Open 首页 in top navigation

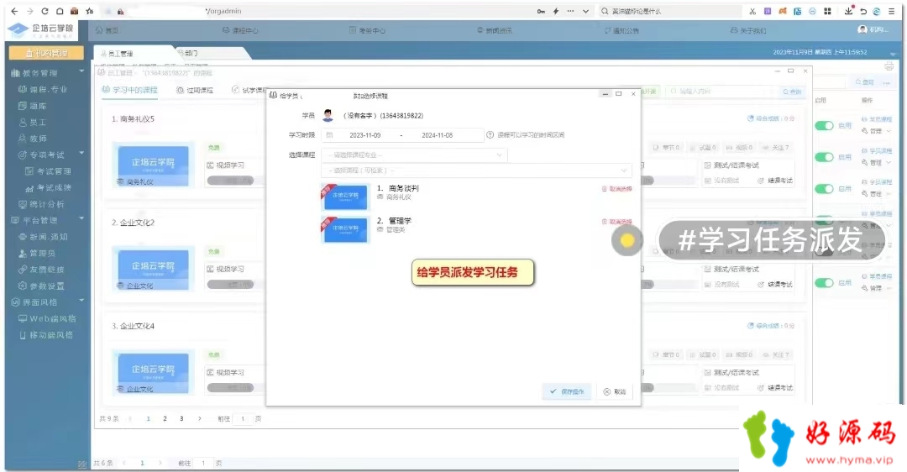(107, 30)
